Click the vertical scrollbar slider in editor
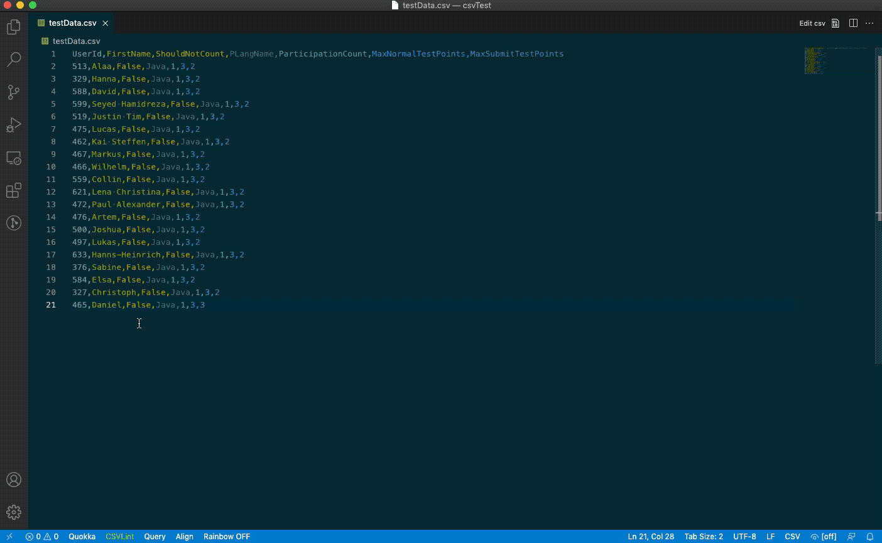Screen dimensions: 882x543 (x=878, y=206)
